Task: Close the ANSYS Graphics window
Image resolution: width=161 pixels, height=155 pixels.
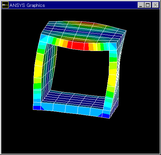Action: pyautogui.click(x=155, y=5)
